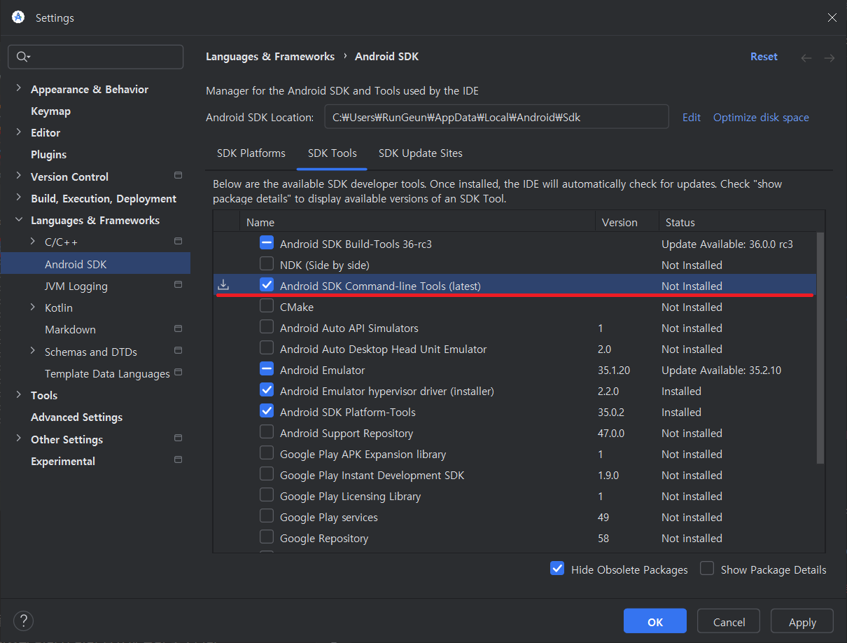Click project-level icon next to Version Control
This screenshot has height=643, width=847.
178,175
